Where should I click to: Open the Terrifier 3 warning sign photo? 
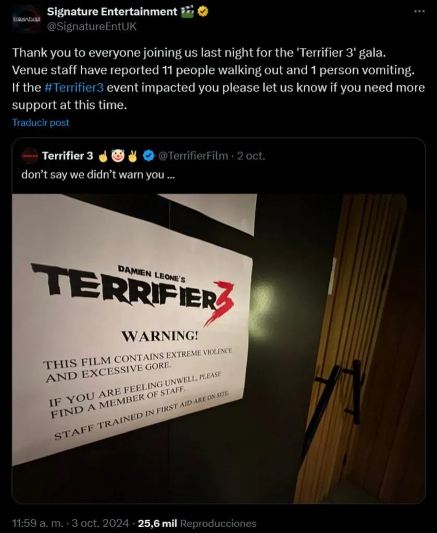[x=219, y=348]
